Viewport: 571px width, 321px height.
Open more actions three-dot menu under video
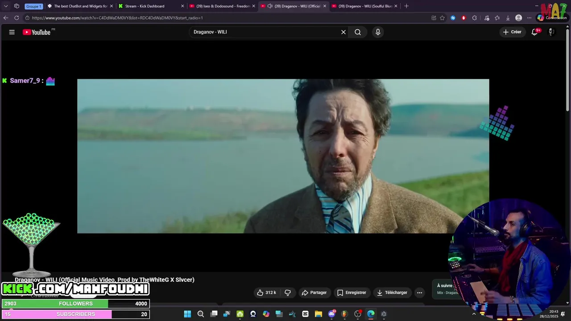click(419, 292)
